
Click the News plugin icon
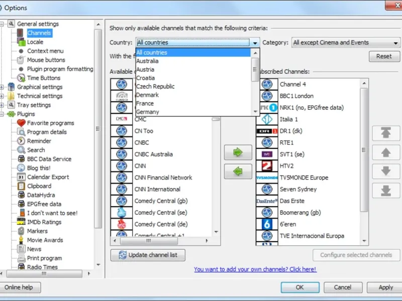pyautogui.click(x=21, y=249)
